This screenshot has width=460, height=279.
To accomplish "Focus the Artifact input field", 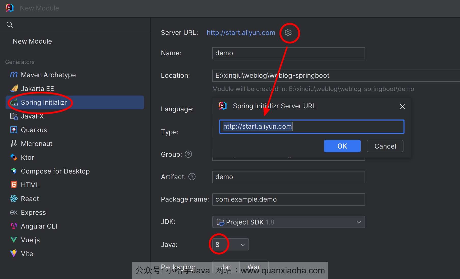I will click(x=288, y=177).
